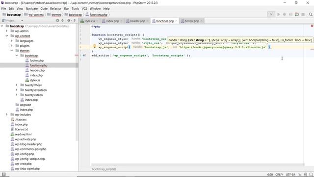The height and width of the screenshot is (177, 314).
Task: Expand the wp-admin folder
Action: click(6, 31)
